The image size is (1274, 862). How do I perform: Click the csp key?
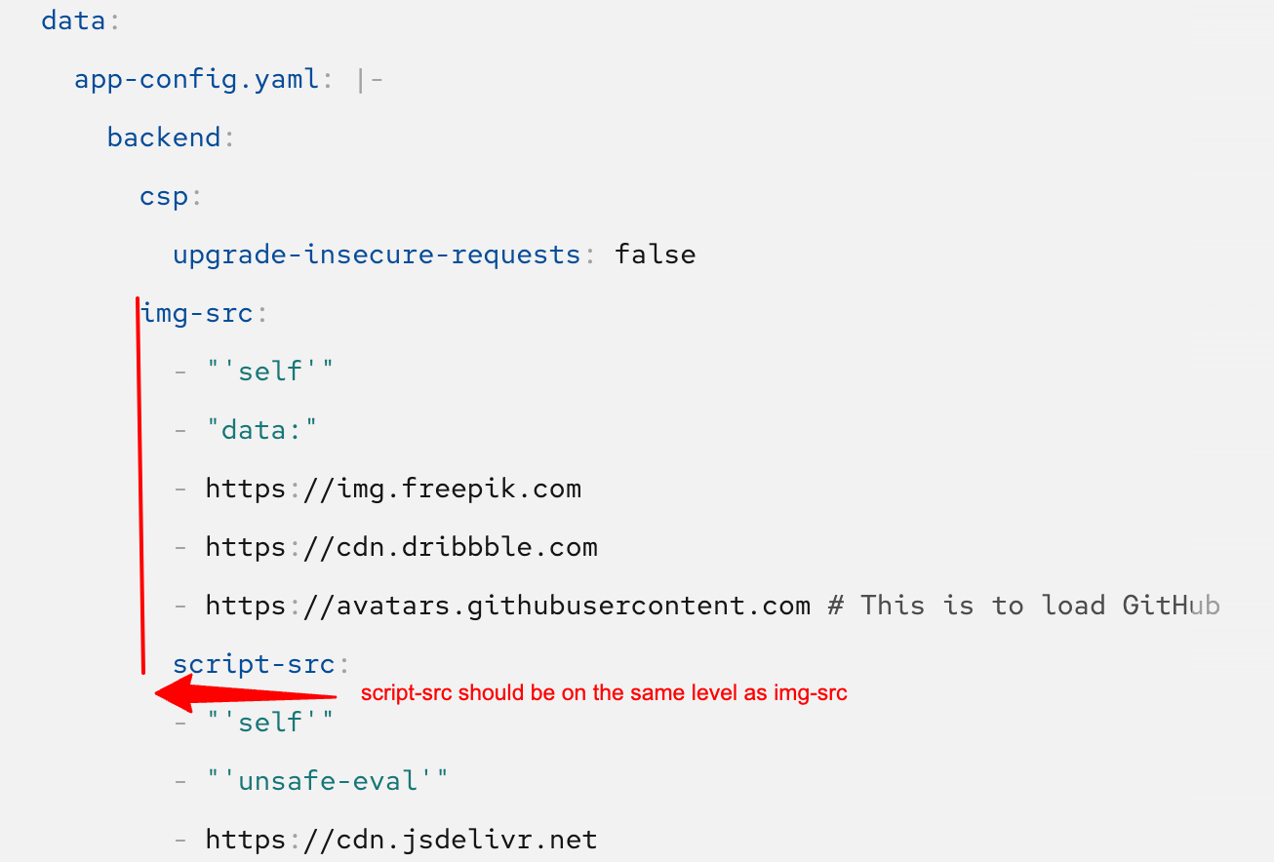pos(164,196)
